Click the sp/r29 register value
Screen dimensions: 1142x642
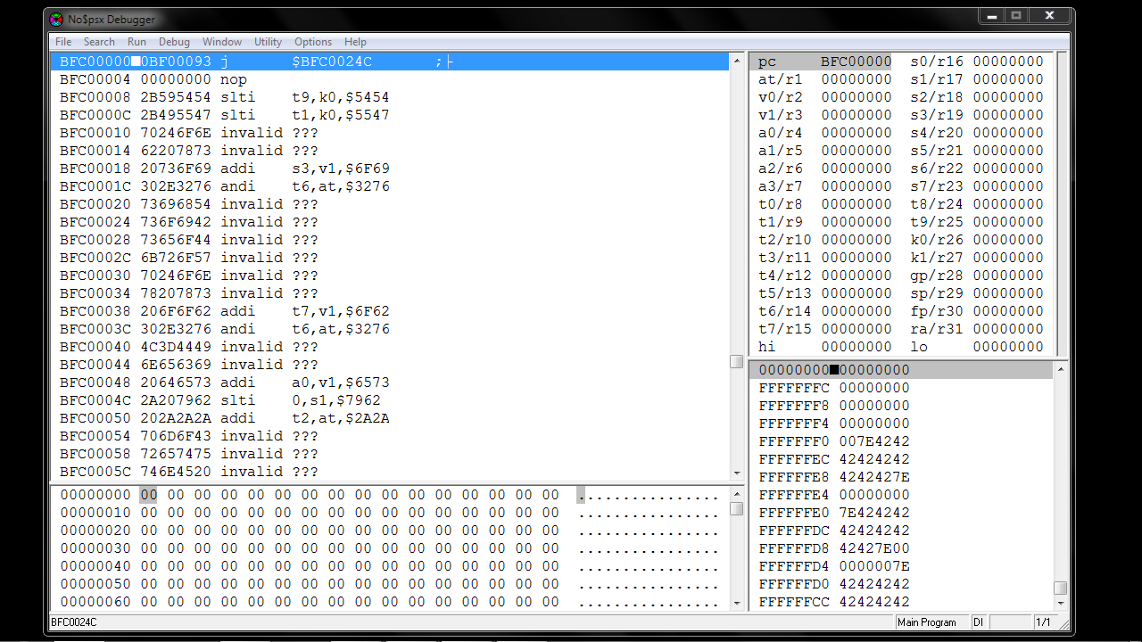click(1008, 293)
